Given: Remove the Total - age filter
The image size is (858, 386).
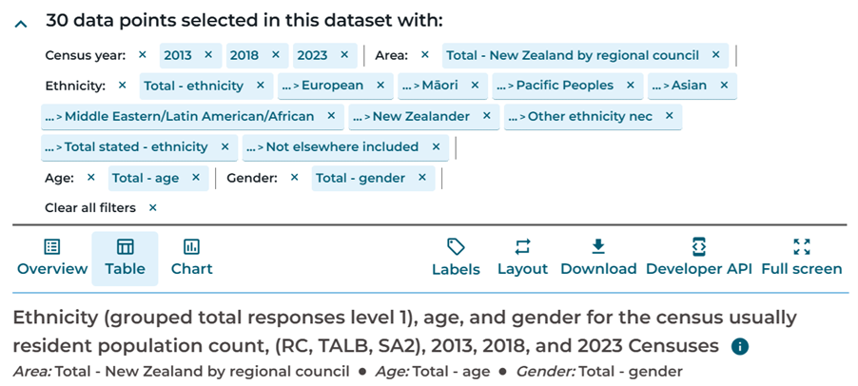Looking at the screenshot, I should coord(195,178).
